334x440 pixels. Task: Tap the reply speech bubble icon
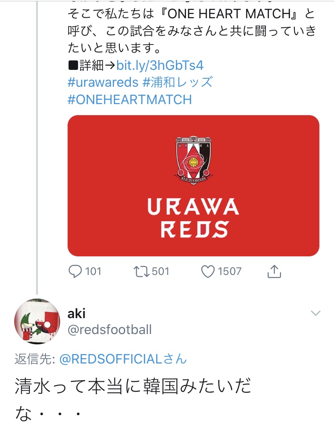(x=76, y=271)
